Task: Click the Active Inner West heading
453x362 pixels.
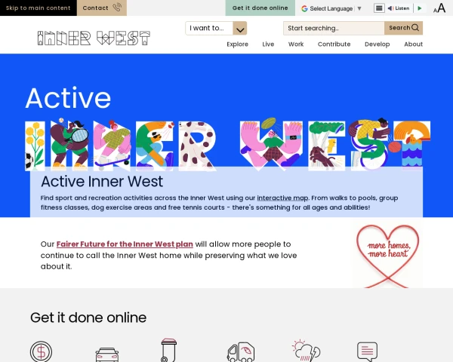Action: click(x=102, y=182)
